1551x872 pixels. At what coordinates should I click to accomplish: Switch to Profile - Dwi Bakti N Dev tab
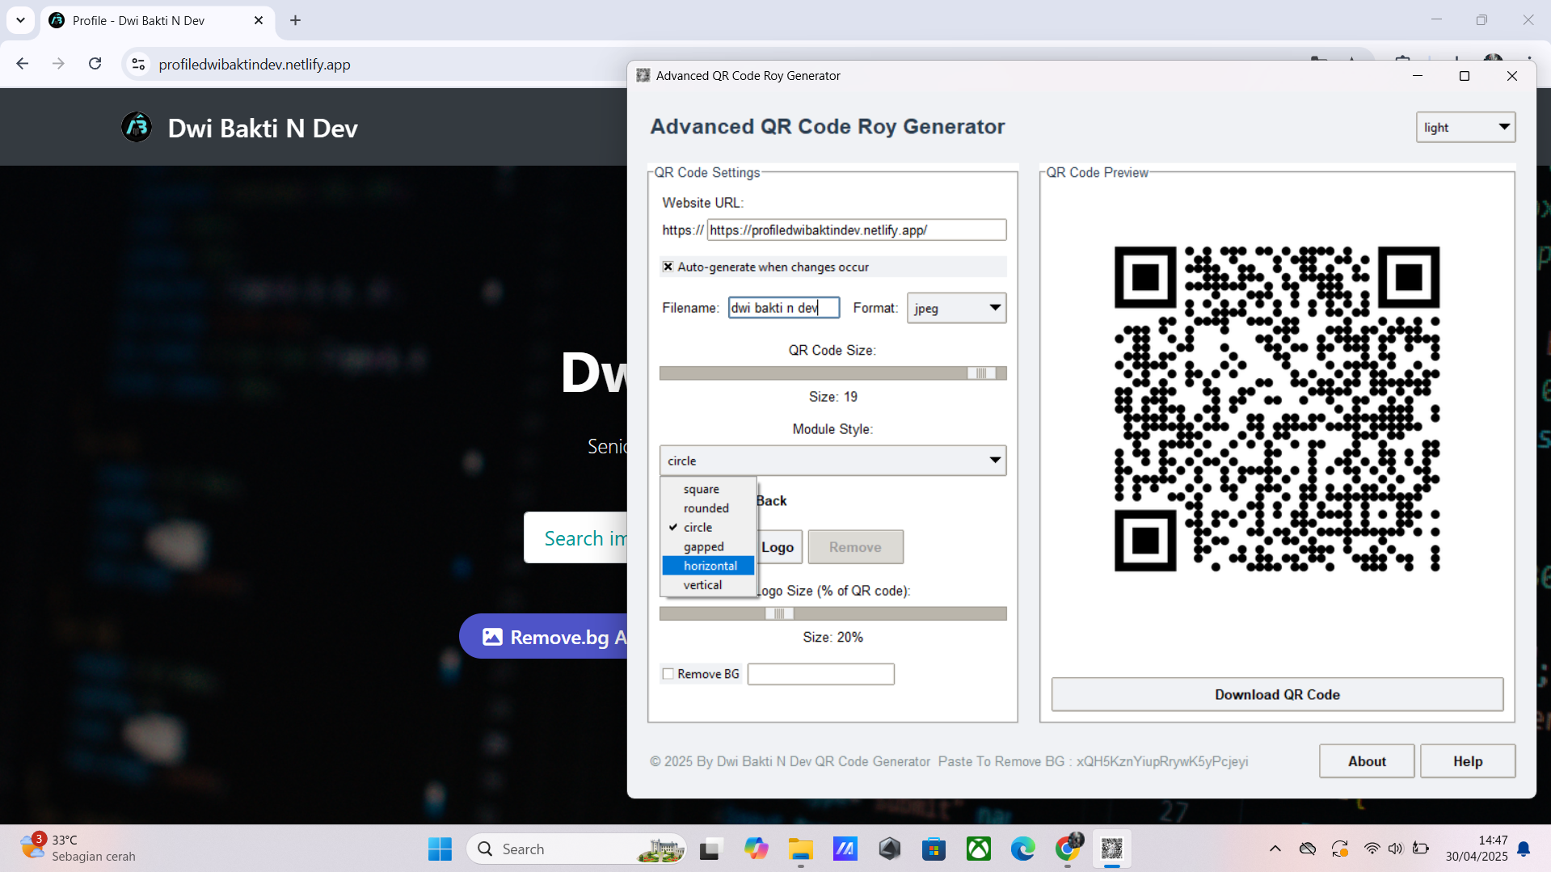click(158, 20)
